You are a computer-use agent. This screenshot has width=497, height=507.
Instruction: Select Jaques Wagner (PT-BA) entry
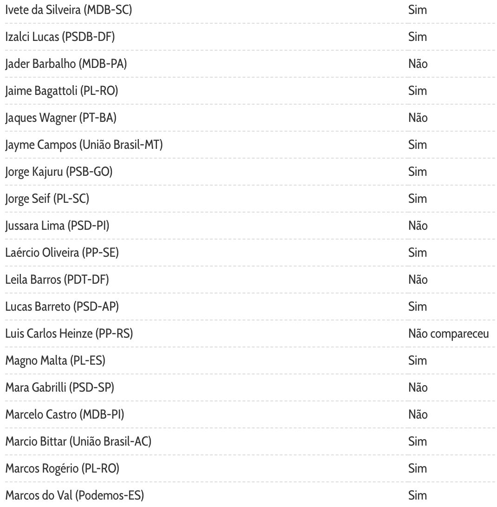click(x=61, y=118)
